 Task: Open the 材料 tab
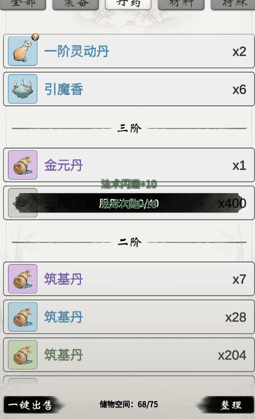coord(181,4)
